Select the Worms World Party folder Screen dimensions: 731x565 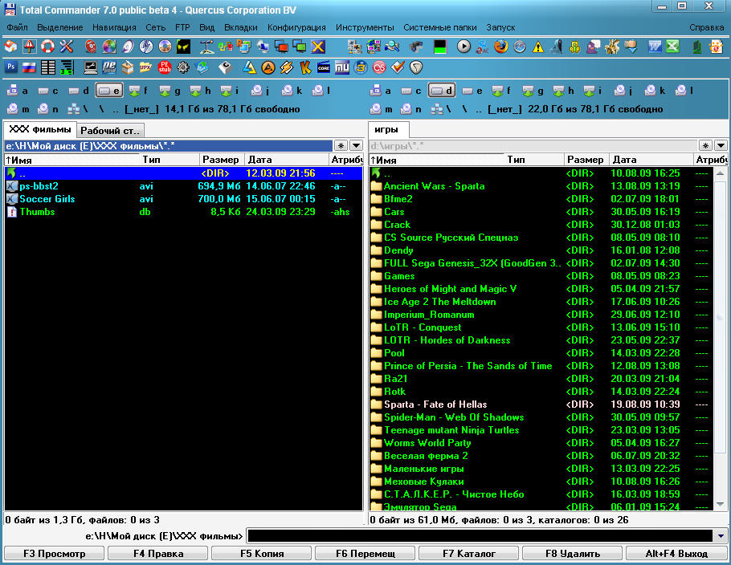tap(541, 443)
